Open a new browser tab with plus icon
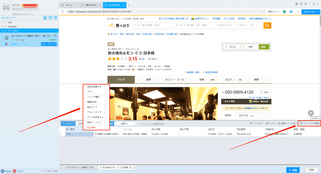This screenshot has height=174, width=321. [x=128, y=5]
